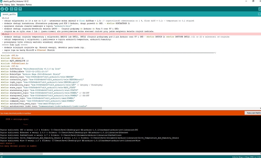Click the highlighted v0.0.1 line
Viewport: 261px width, 158px height.
click(130, 34)
